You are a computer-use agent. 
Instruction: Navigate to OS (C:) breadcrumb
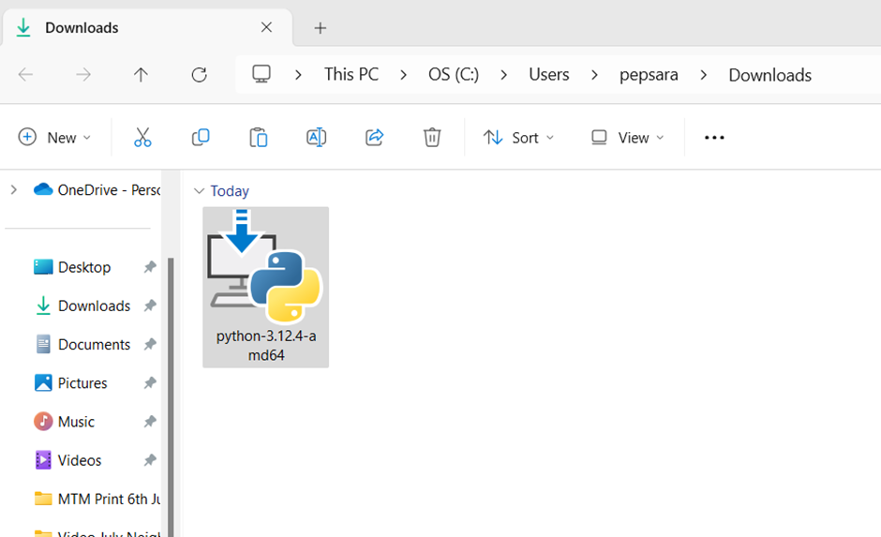point(454,74)
